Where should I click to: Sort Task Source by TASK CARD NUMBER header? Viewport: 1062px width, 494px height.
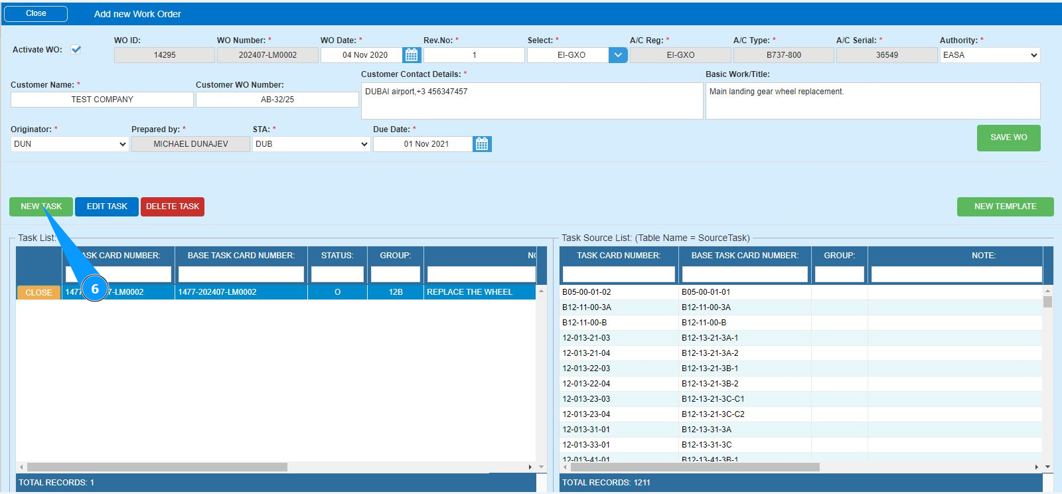(x=619, y=256)
